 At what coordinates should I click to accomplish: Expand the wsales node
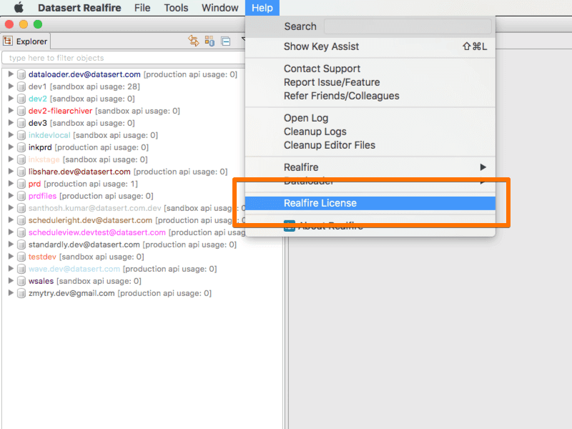(x=11, y=281)
